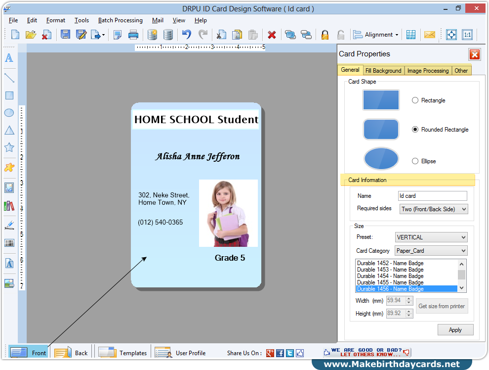The height and width of the screenshot is (370, 489).
Task: Lock the selected object with the gold padlock
Action: coord(325,35)
